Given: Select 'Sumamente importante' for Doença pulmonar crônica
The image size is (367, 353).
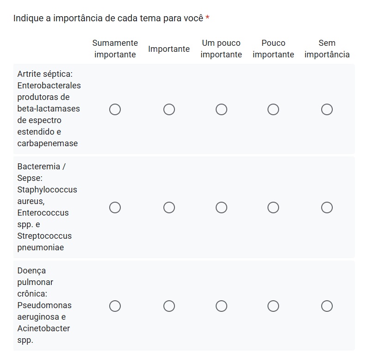Looking at the screenshot, I should click(x=115, y=306).
